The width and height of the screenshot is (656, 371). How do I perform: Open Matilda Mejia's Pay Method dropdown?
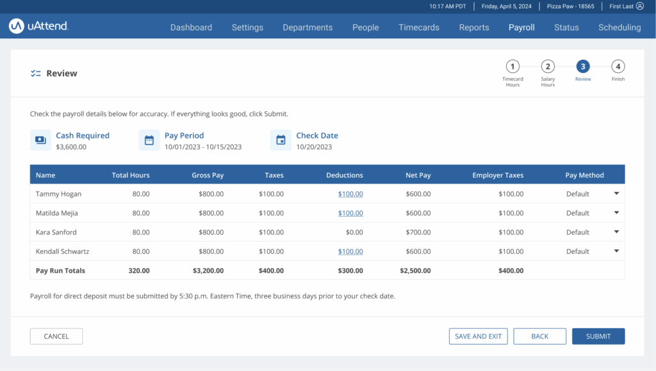click(x=616, y=213)
